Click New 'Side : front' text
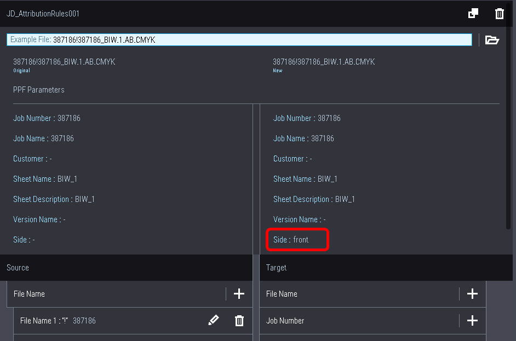Viewport: 516px width, 341px height. [291, 240]
